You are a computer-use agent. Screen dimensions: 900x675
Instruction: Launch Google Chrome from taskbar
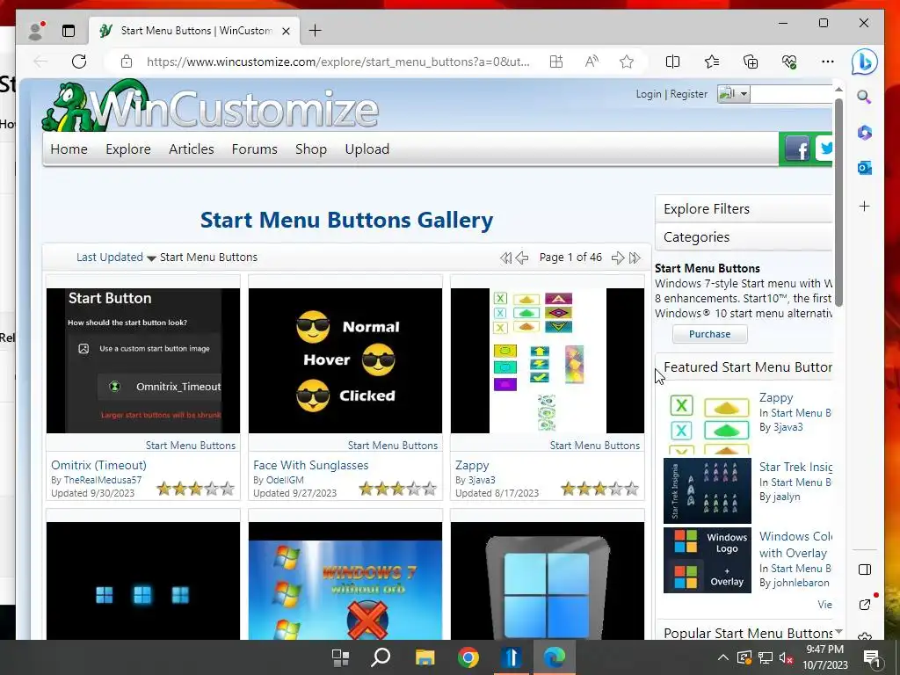point(468,657)
